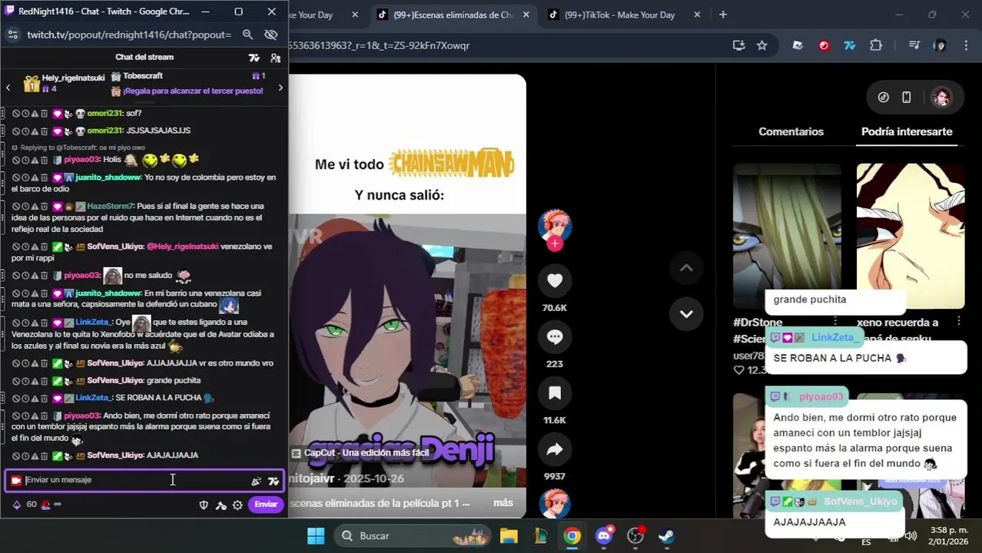
Task: Expand video description with 'más'
Action: pyautogui.click(x=503, y=503)
